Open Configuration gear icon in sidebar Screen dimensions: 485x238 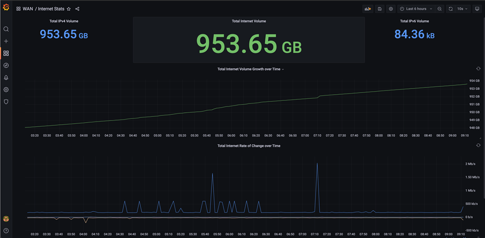[x=6, y=90]
